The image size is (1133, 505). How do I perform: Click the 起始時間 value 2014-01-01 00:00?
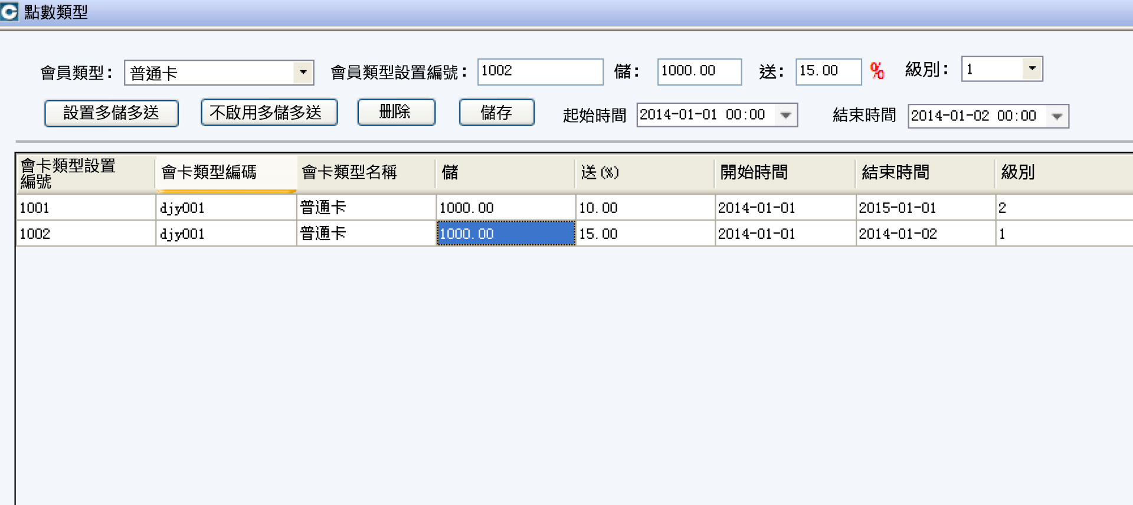[x=702, y=114]
